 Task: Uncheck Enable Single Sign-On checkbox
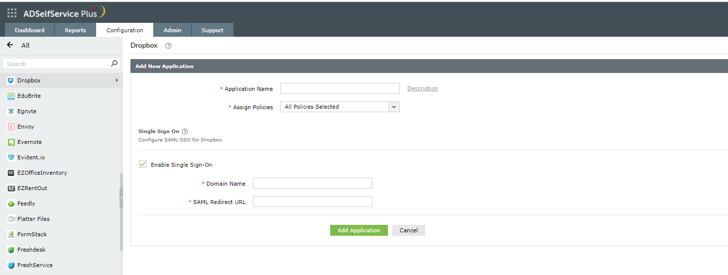pos(143,164)
